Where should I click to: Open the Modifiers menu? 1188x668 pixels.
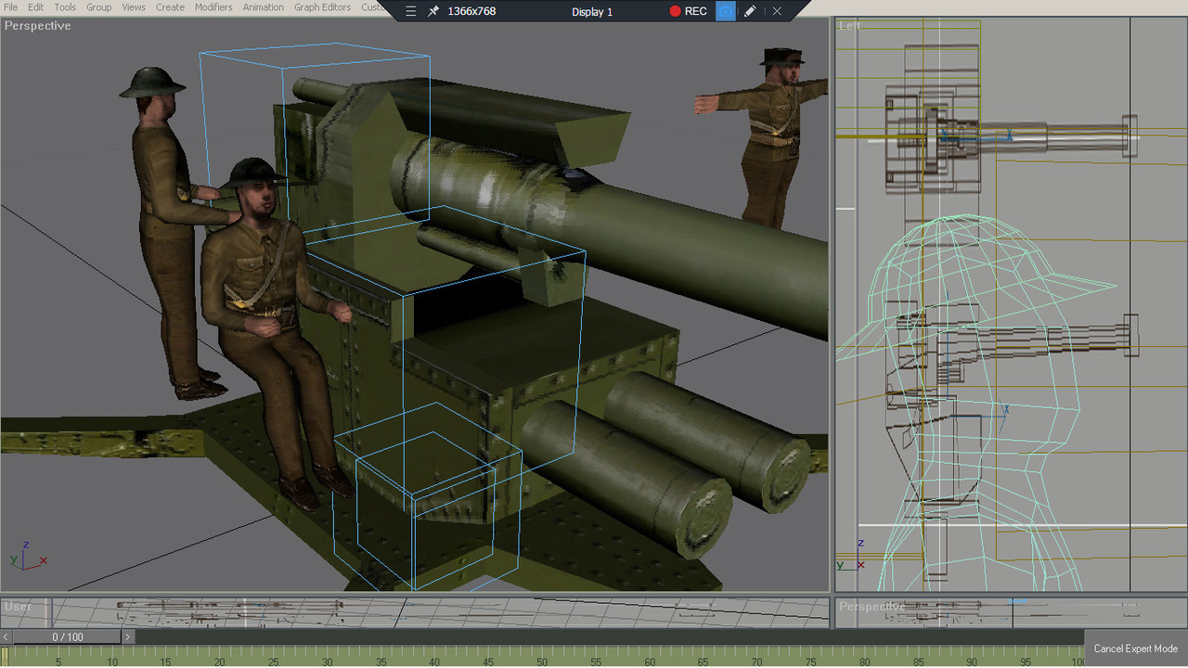[x=213, y=7]
